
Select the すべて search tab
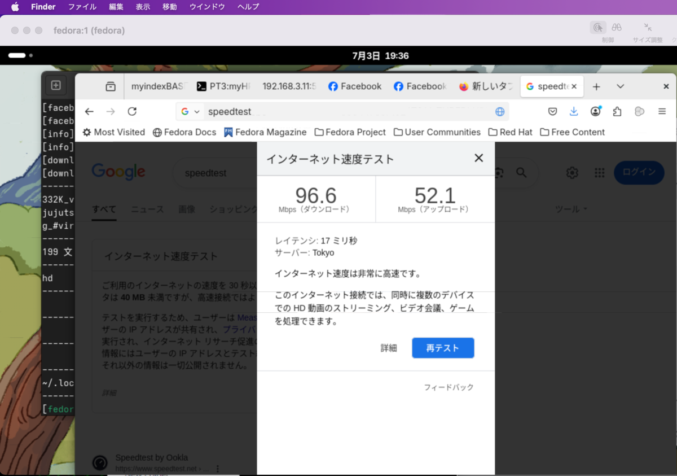(104, 209)
